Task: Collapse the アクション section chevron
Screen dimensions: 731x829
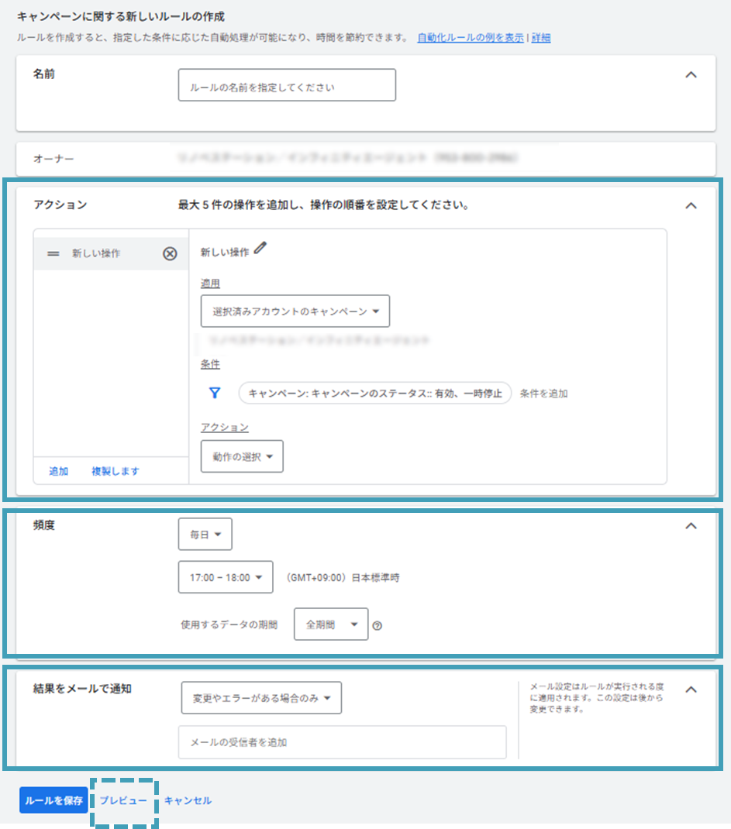Action: point(691,205)
